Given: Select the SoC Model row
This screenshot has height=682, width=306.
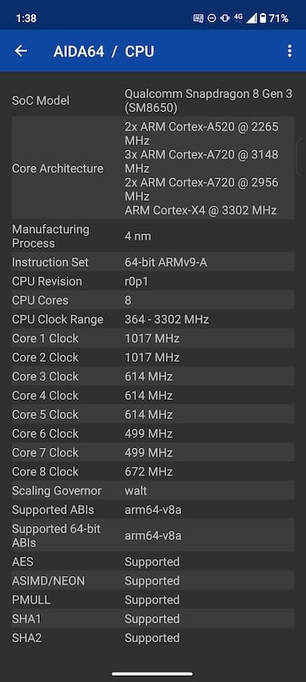Looking at the screenshot, I should tap(153, 100).
